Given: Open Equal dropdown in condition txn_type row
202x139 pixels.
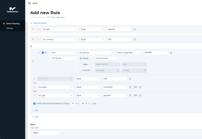Looking at the screenshot, I should (88, 95).
